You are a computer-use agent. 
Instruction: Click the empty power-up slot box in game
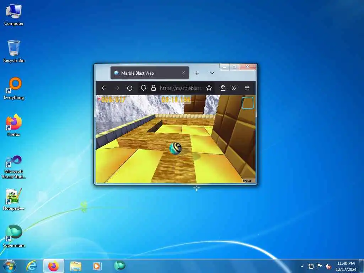pos(247,103)
